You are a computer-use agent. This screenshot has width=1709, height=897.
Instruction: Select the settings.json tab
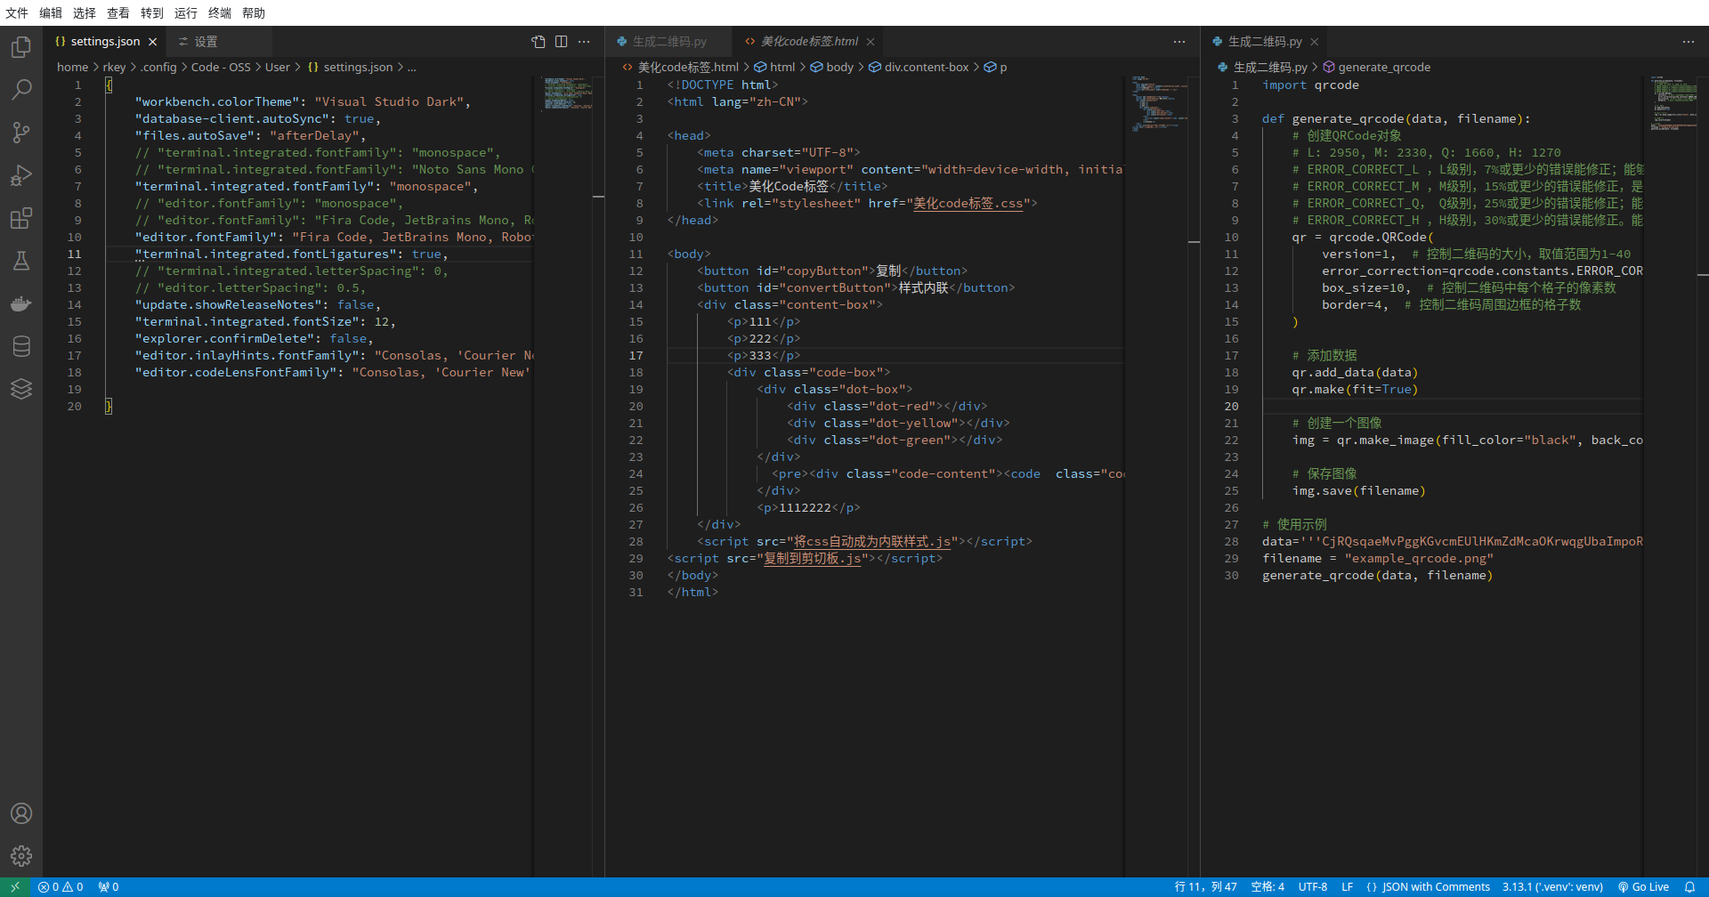pos(105,42)
